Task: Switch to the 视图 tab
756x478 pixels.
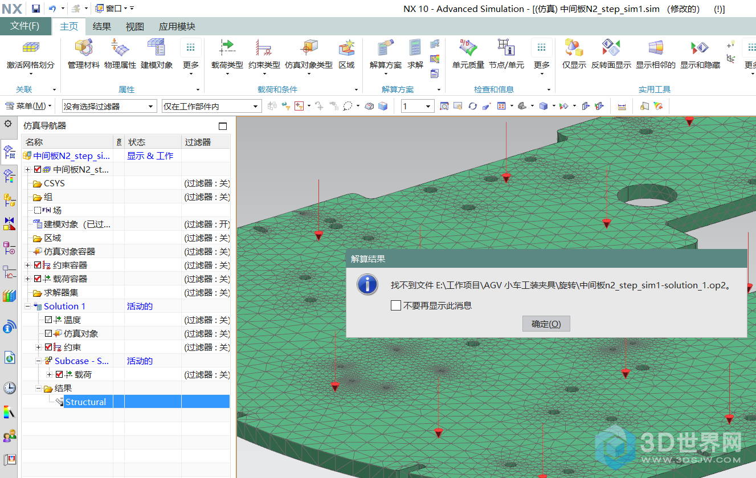Action: click(x=135, y=27)
